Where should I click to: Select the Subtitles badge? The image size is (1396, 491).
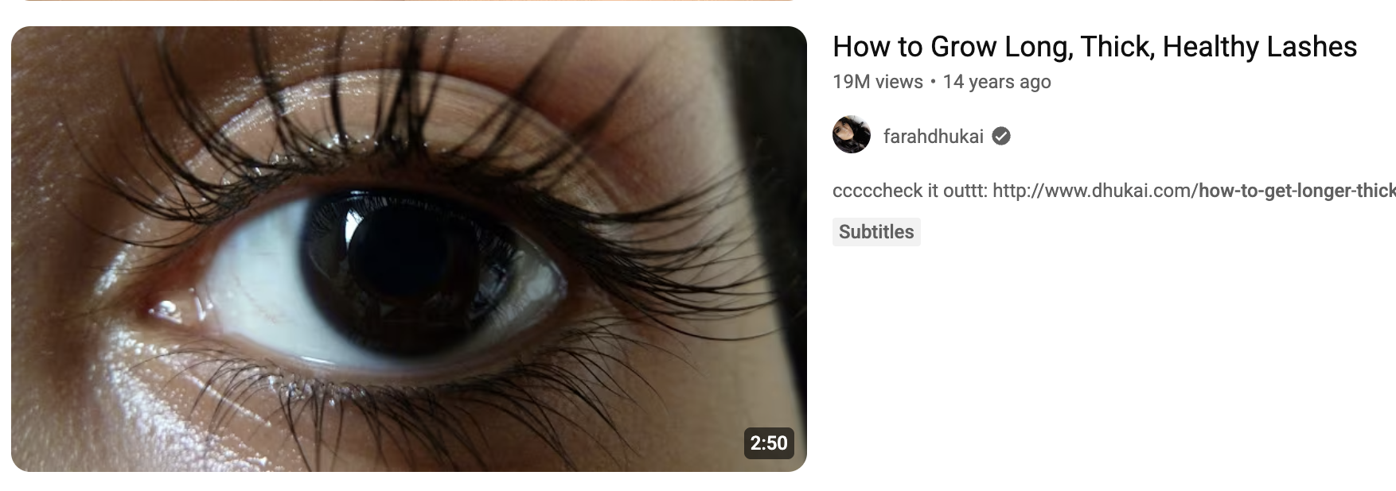coord(876,232)
